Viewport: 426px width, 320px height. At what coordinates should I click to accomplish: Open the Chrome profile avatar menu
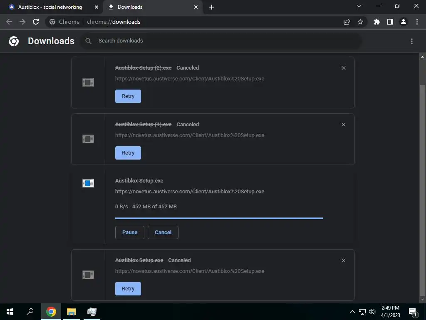coord(404,22)
